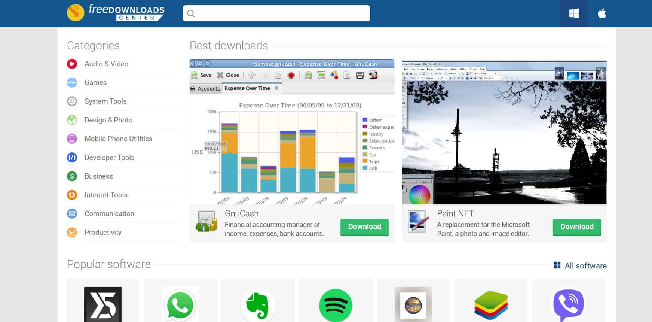This screenshot has width=652, height=322.
Task: Click the search magnifier icon
Action: (191, 13)
